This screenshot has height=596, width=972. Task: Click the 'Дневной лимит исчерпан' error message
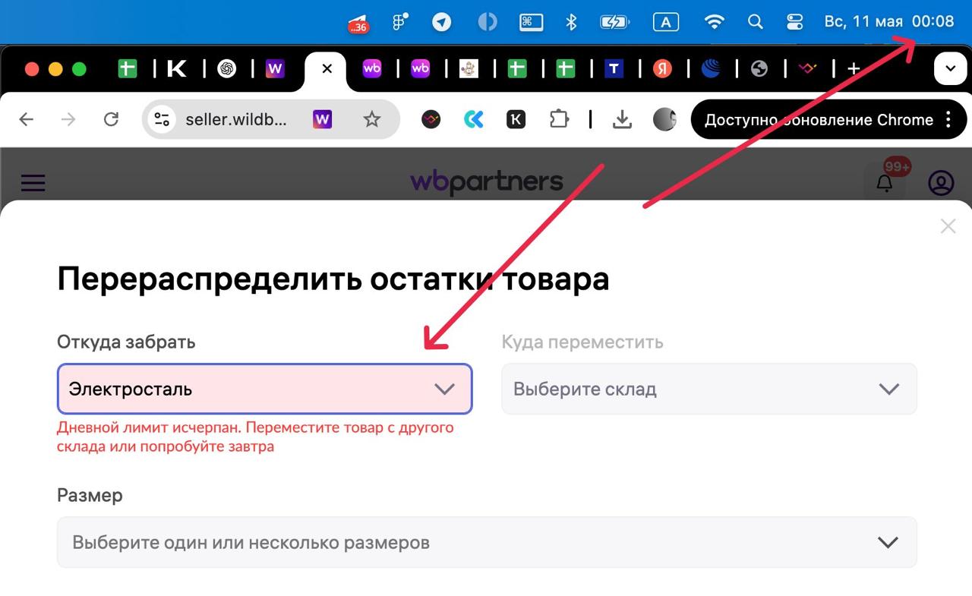point(255,437)
